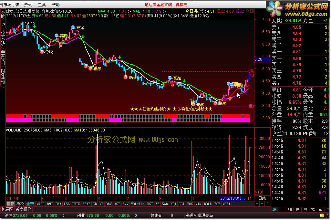331x220 pixels.
Task: Open the 帮助 menu
Action: (x=56, y=5)
